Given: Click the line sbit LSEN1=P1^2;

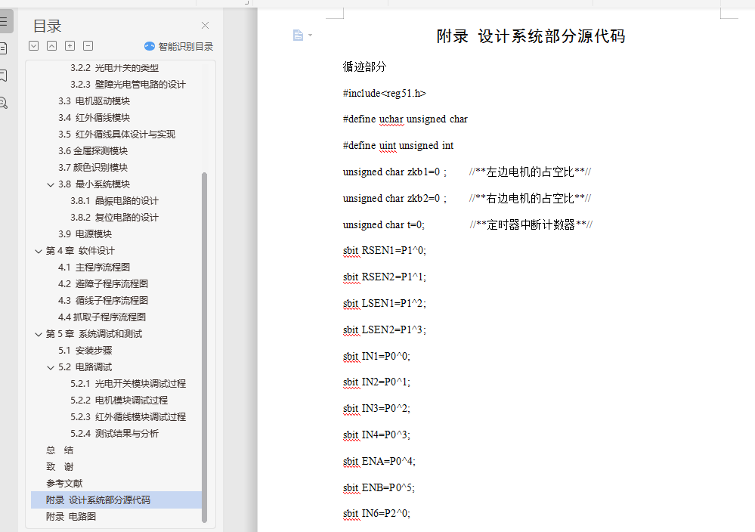Looking at the screenshot, I should (x=384, y=304).
